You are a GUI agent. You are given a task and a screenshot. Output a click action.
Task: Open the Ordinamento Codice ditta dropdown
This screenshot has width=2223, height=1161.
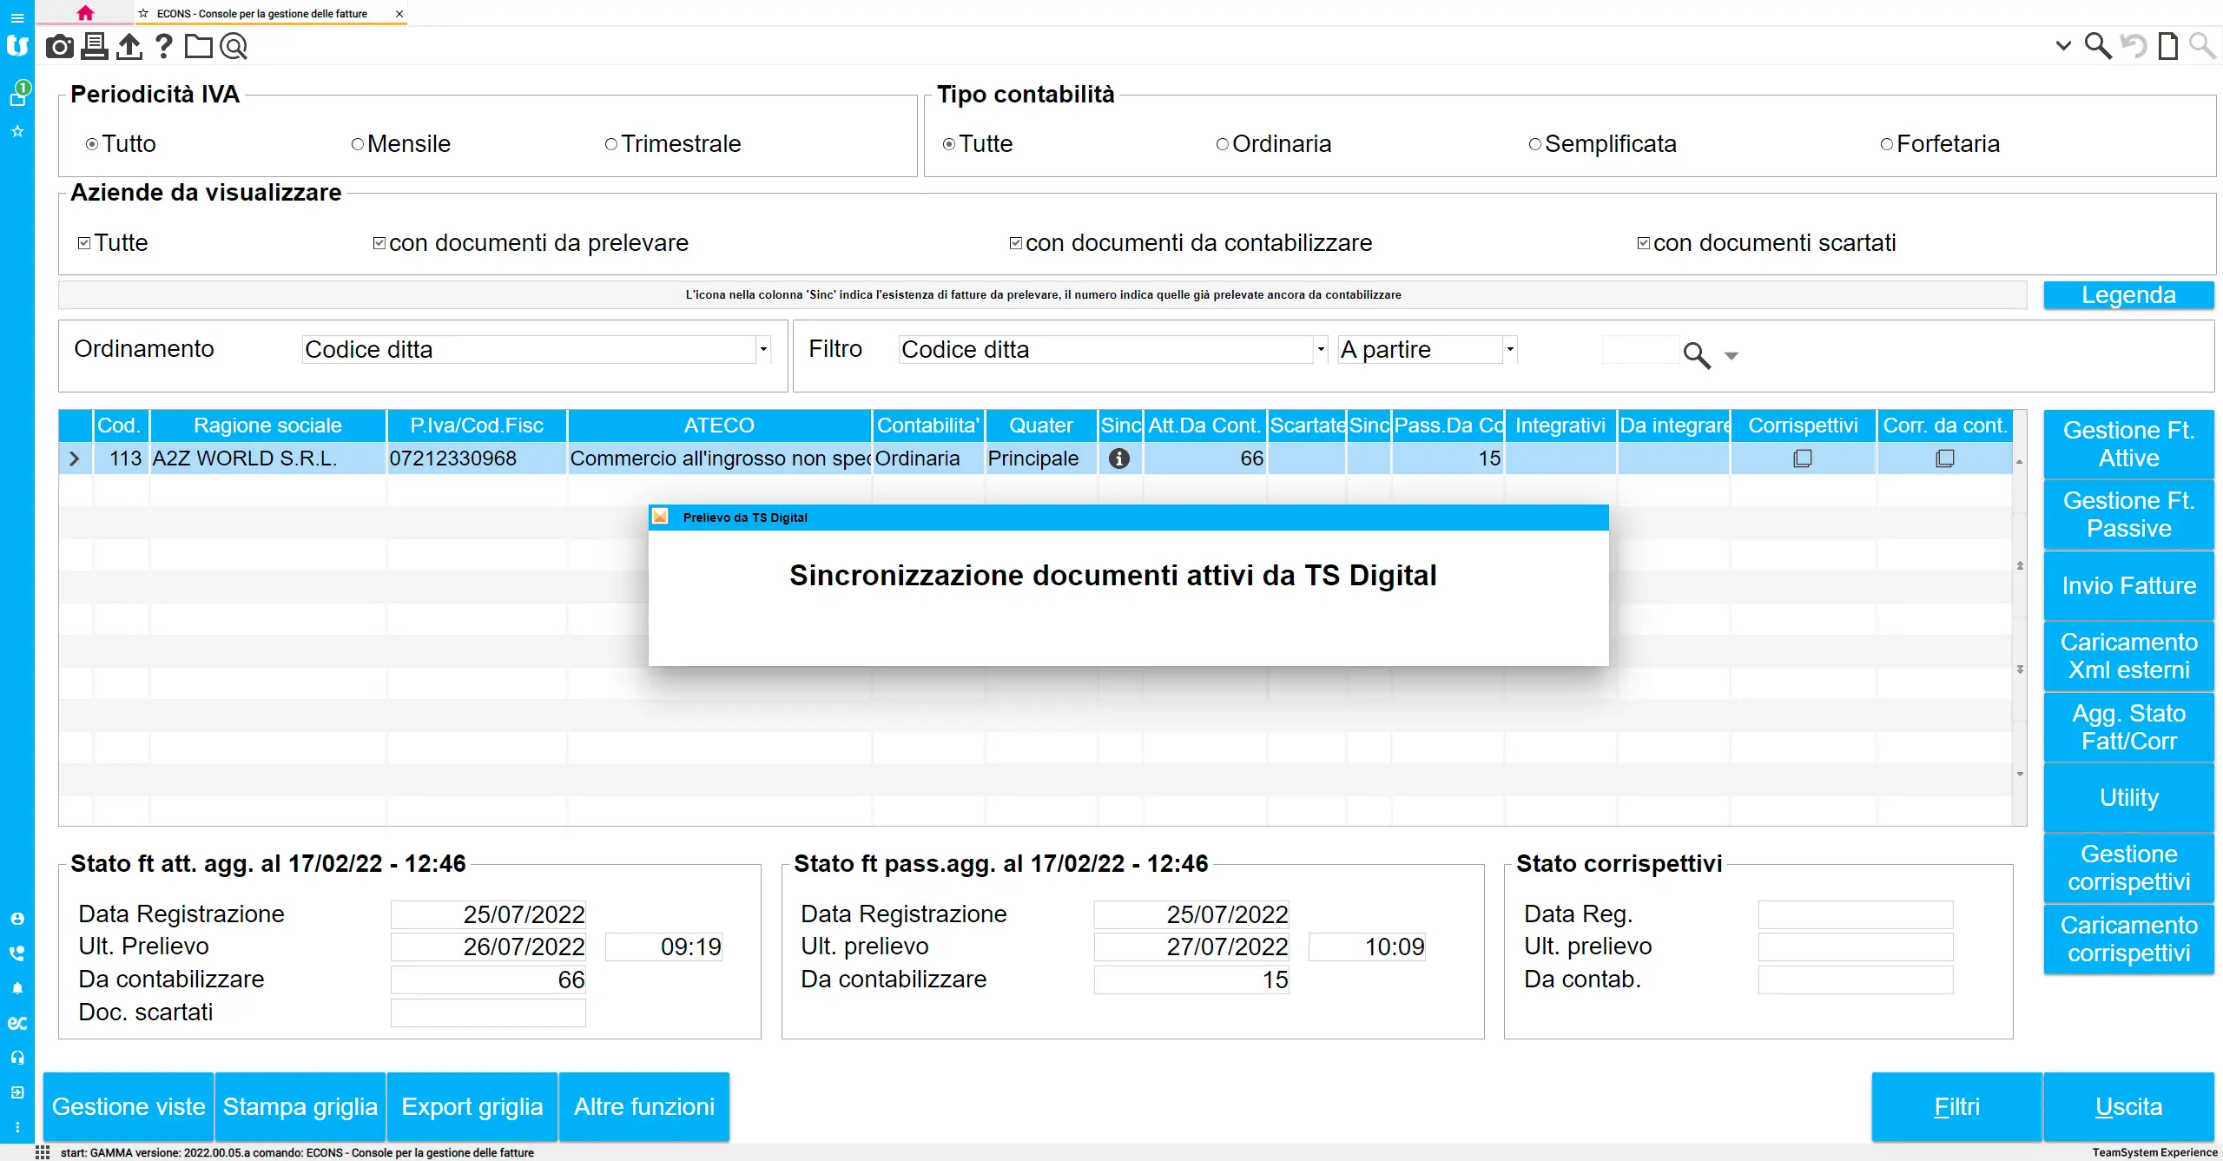763,349
